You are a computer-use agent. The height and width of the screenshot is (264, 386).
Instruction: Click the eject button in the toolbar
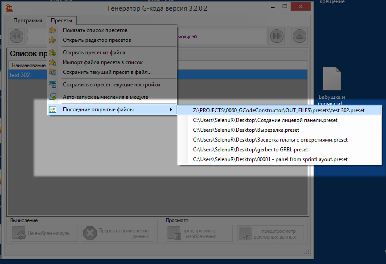coord(300,36)
